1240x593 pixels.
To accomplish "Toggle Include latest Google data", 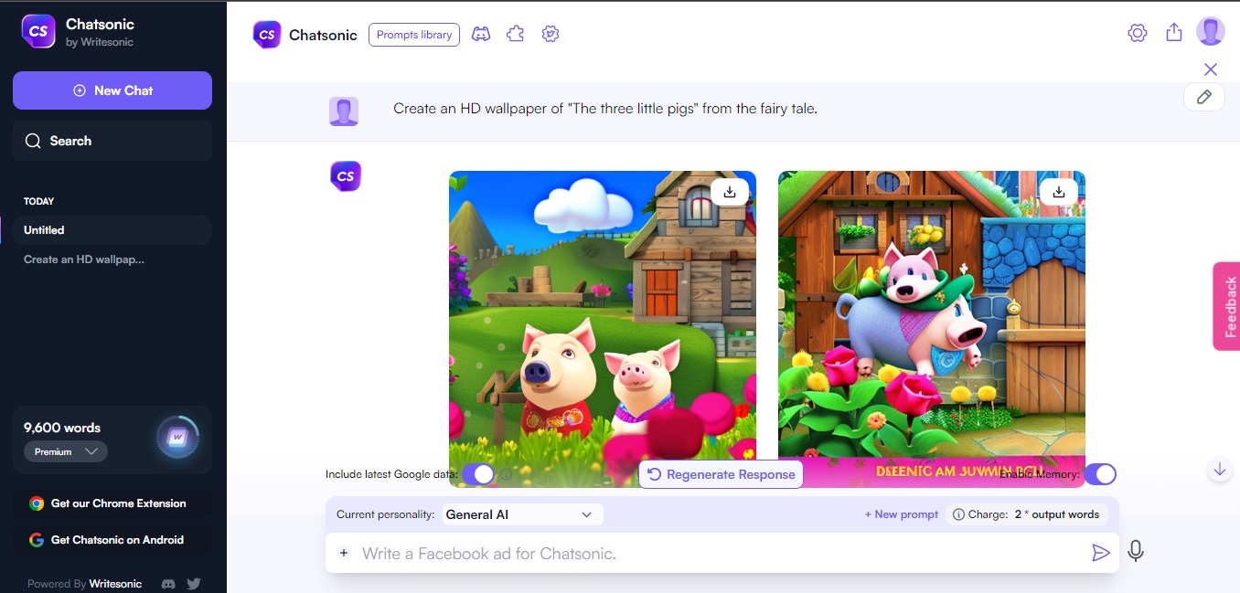I will point(478,474).
